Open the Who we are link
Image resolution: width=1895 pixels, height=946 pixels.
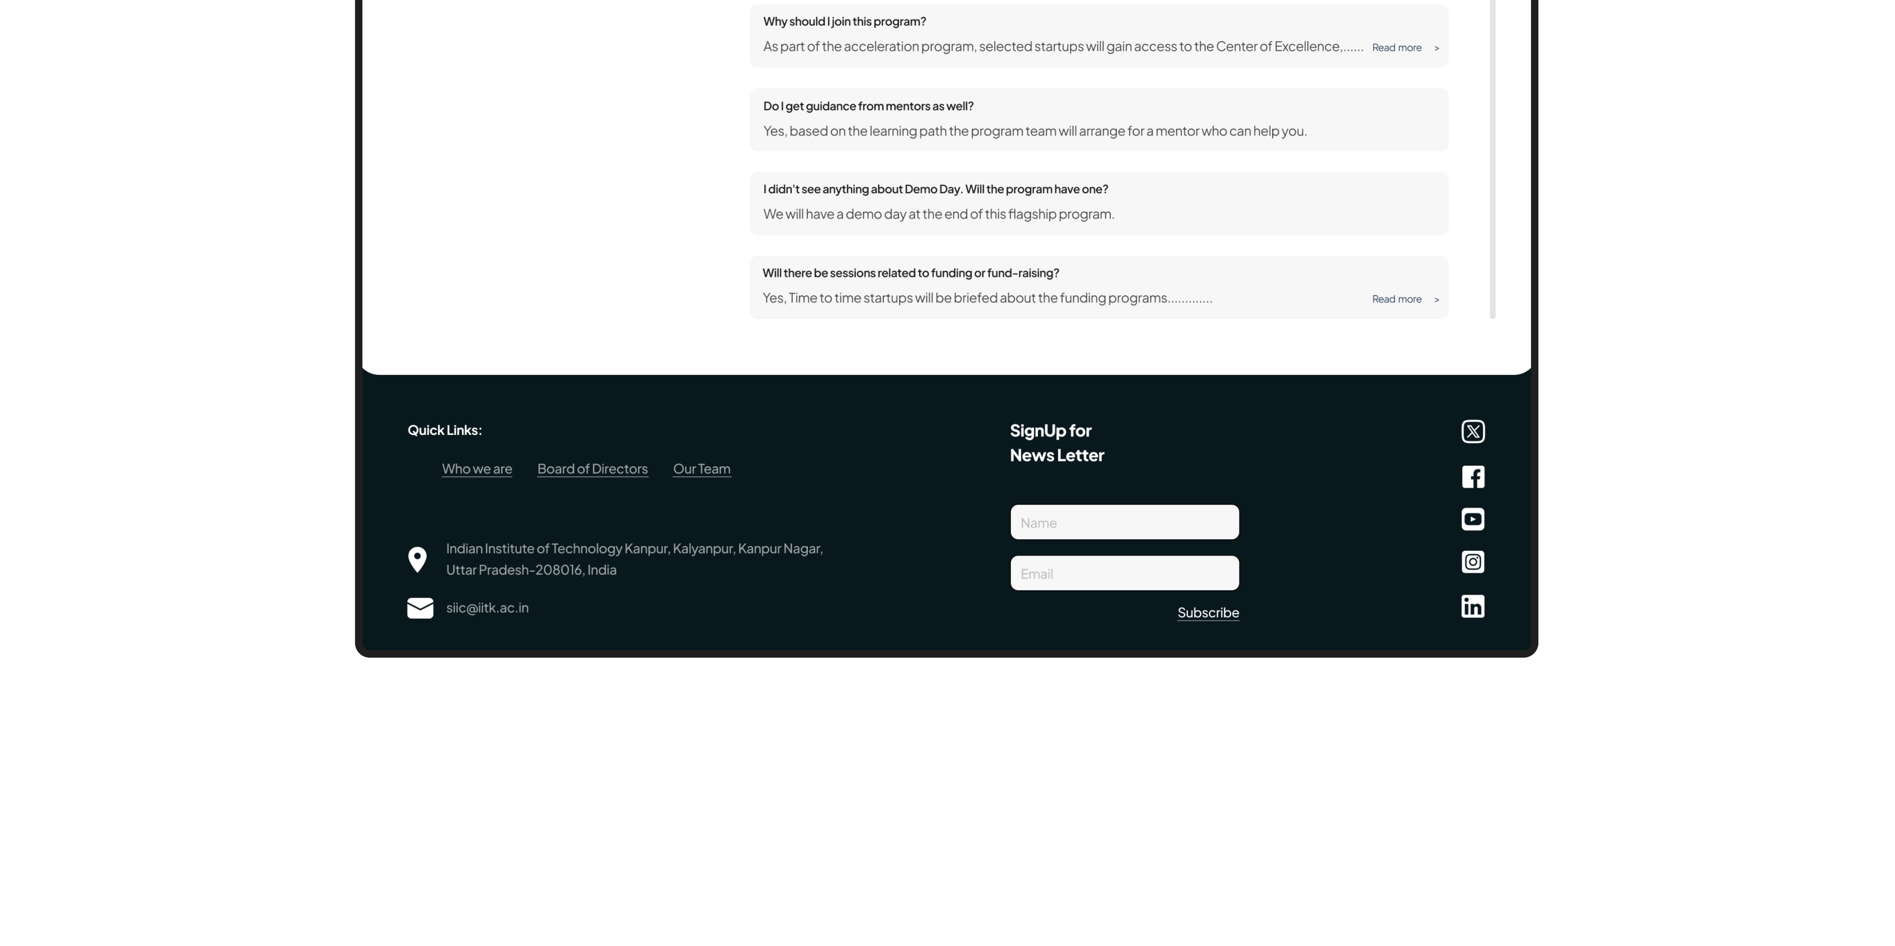tap(477, 468)
